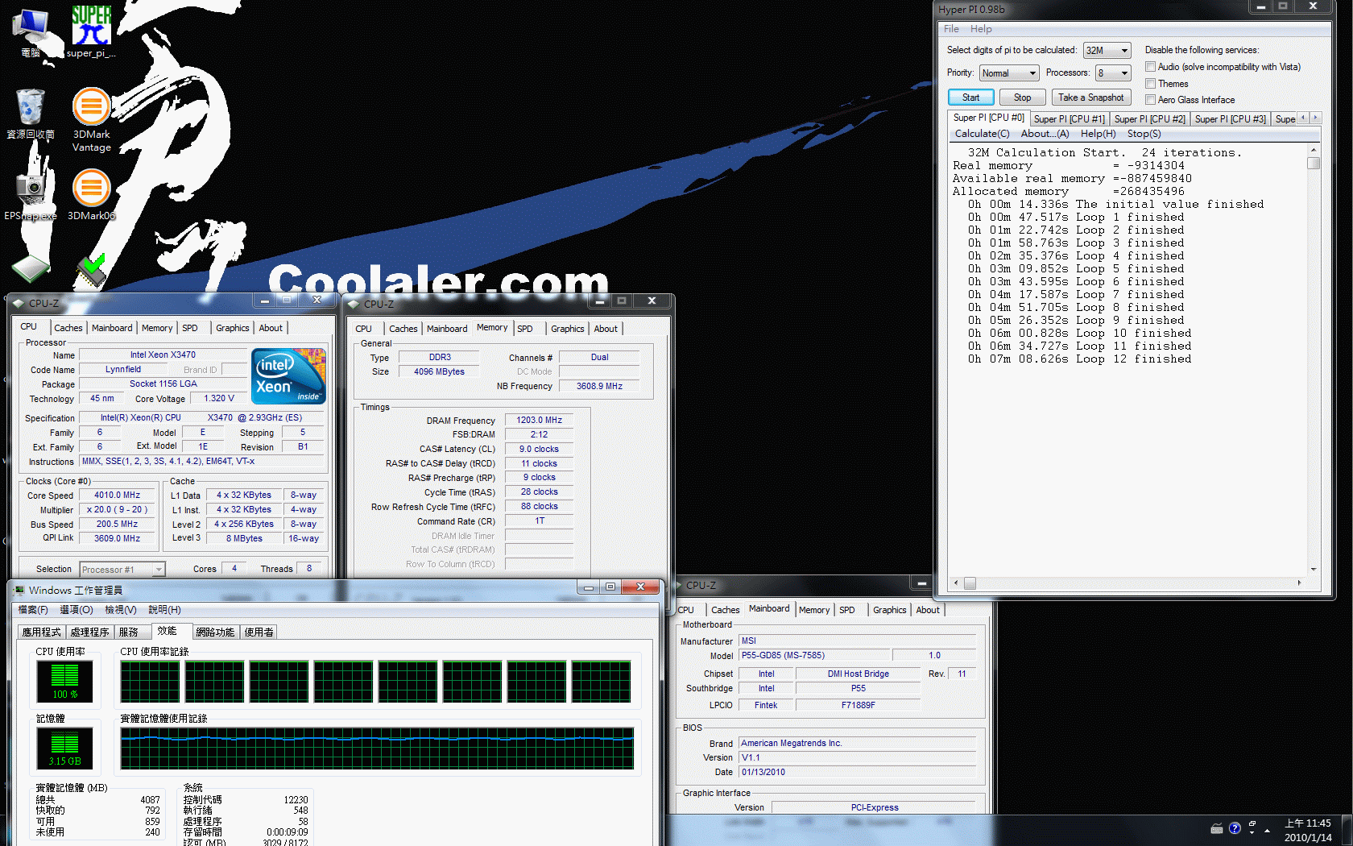The image size is (1353, 846).
Task: Click the Core Speed value 4010.0 MHz
Action: point(117,496)
